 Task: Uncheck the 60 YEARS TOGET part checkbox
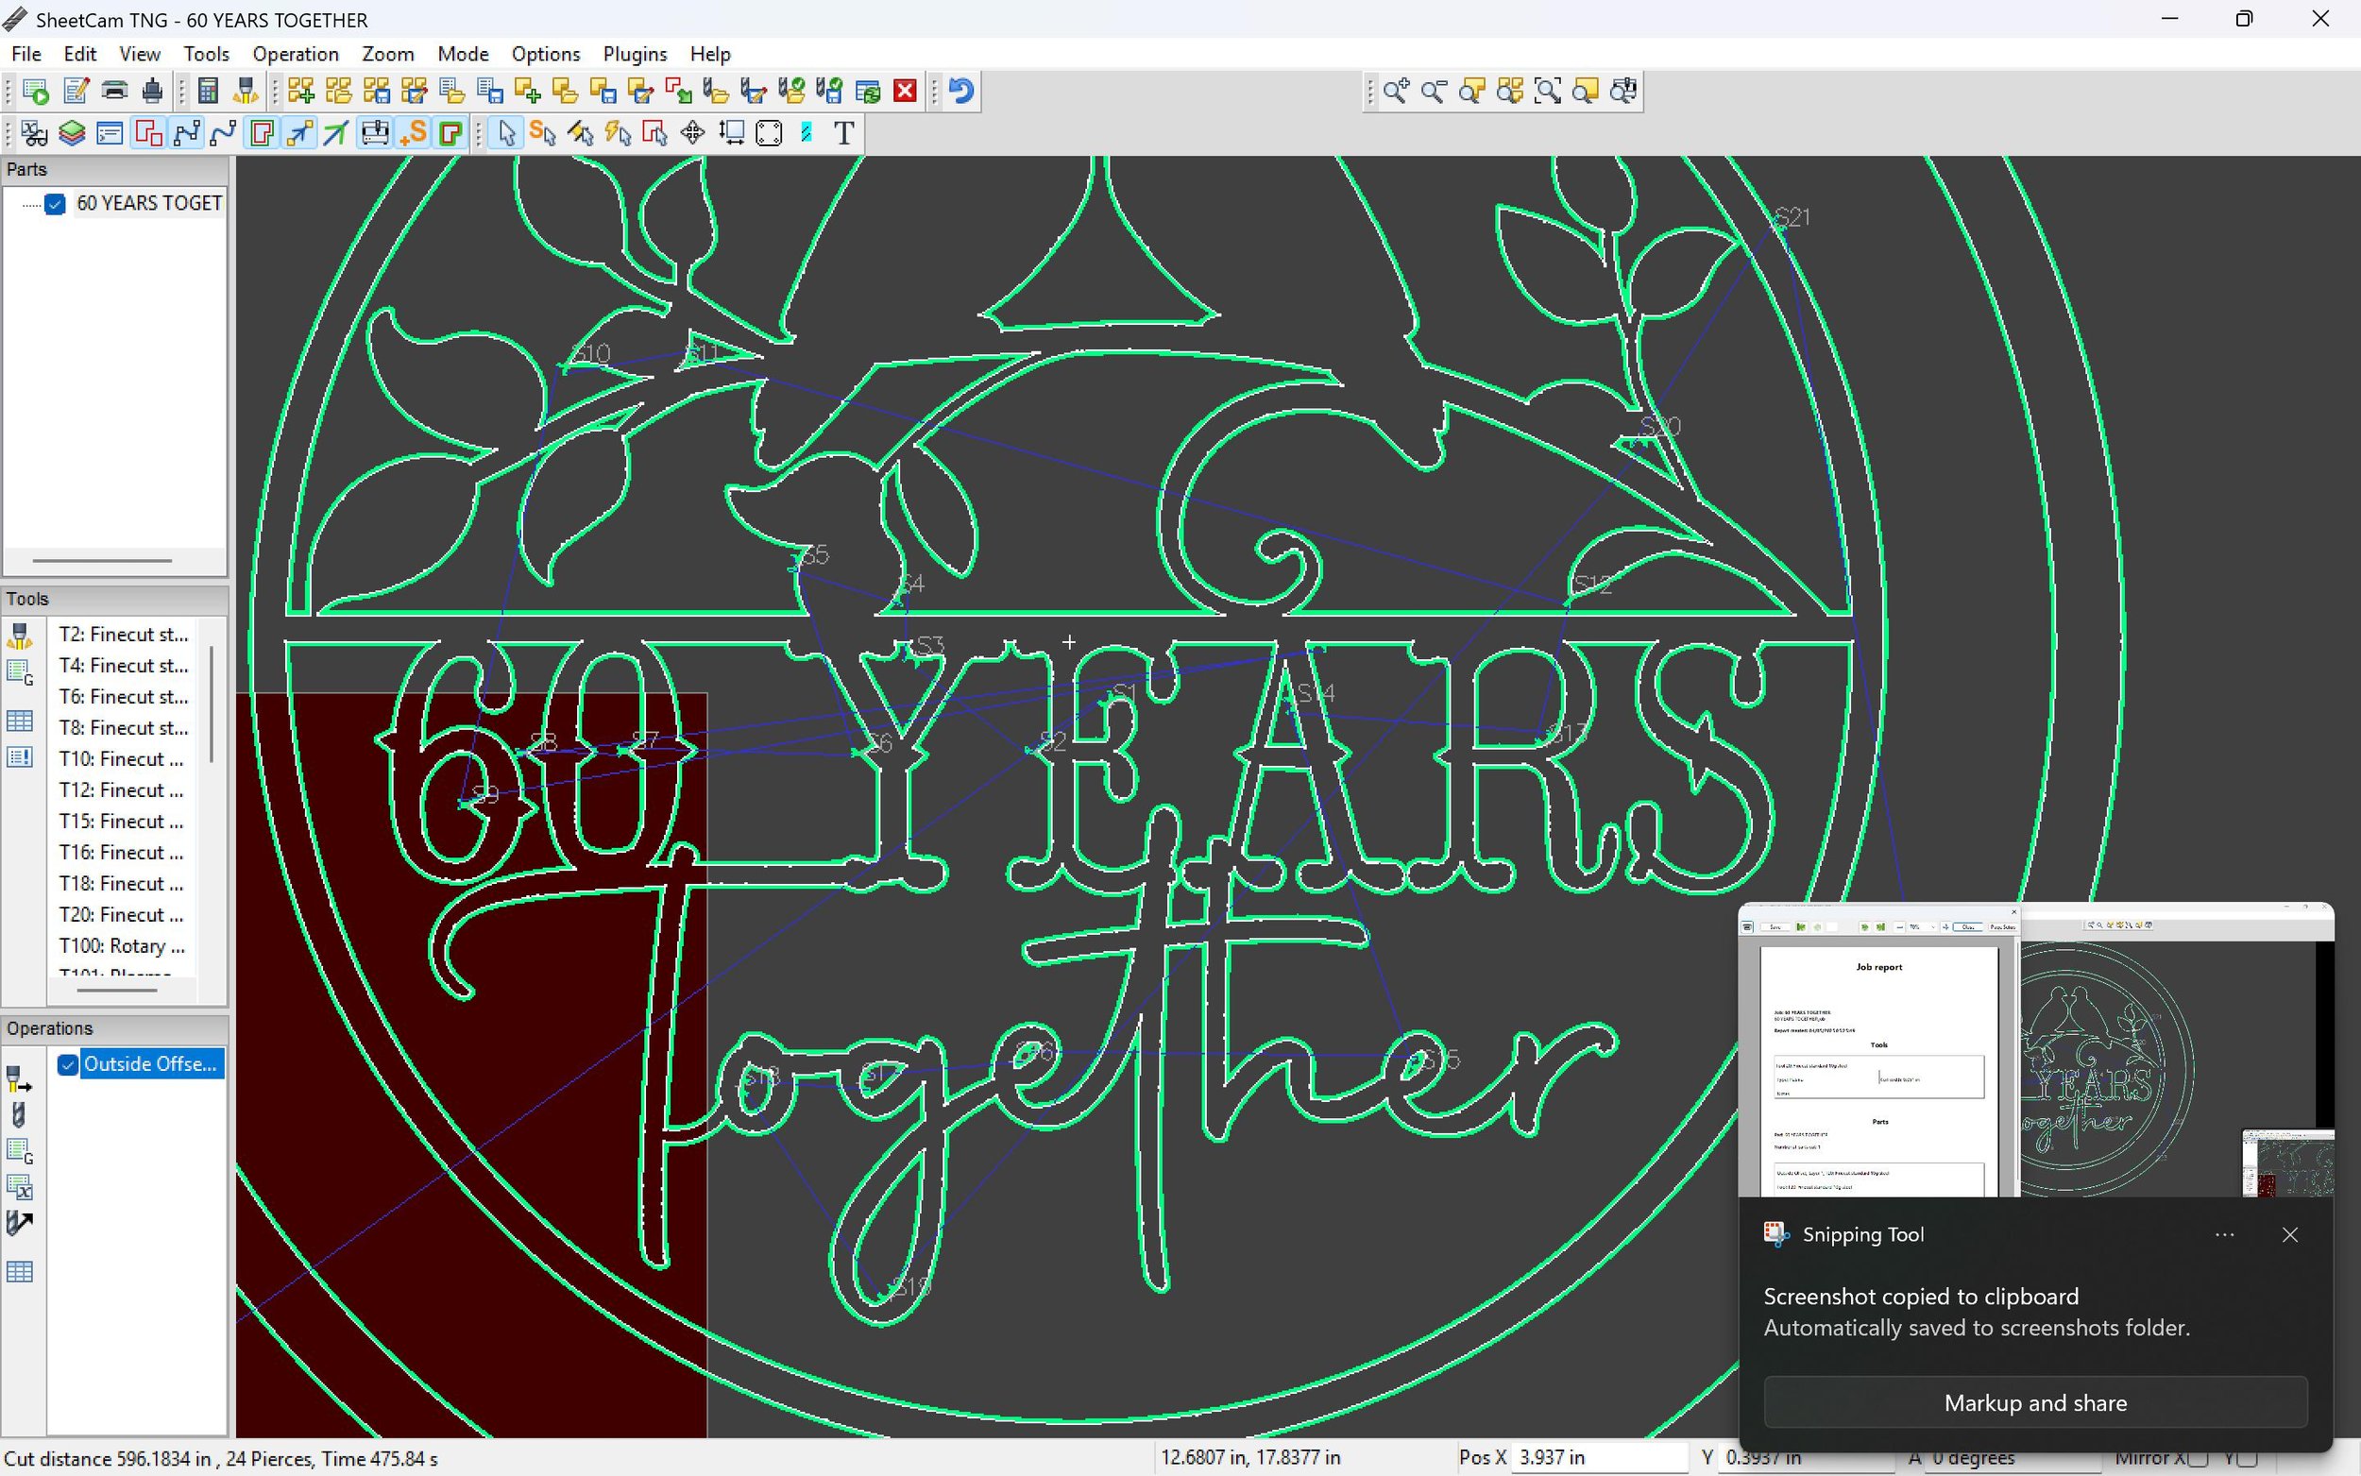point(56,203)
